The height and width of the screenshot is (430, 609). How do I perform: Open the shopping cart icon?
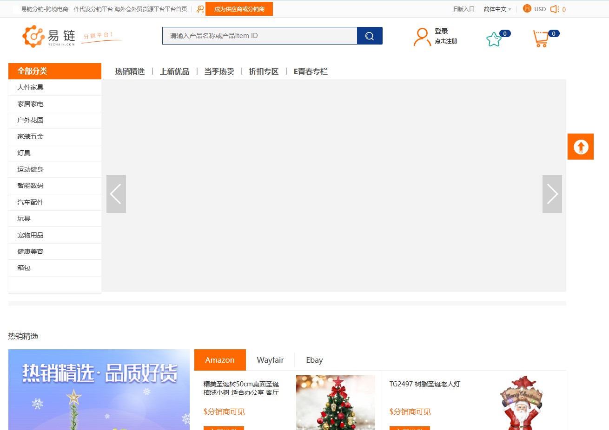coord(541,39)
